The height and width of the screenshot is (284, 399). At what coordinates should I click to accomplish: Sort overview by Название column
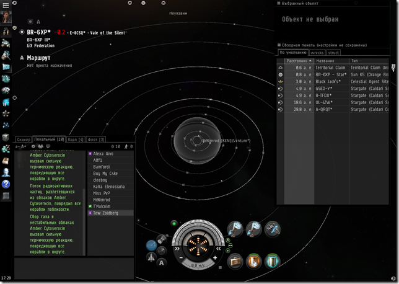pyautogui.click(x=331, y=61)
